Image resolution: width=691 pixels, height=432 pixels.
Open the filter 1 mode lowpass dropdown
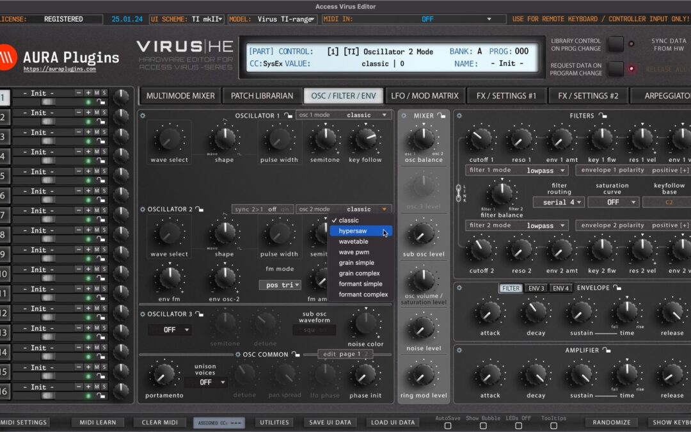[x=516, y=170]
